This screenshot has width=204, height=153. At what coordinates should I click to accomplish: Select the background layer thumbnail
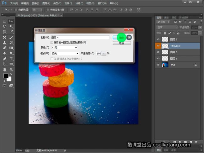[165, 65]
